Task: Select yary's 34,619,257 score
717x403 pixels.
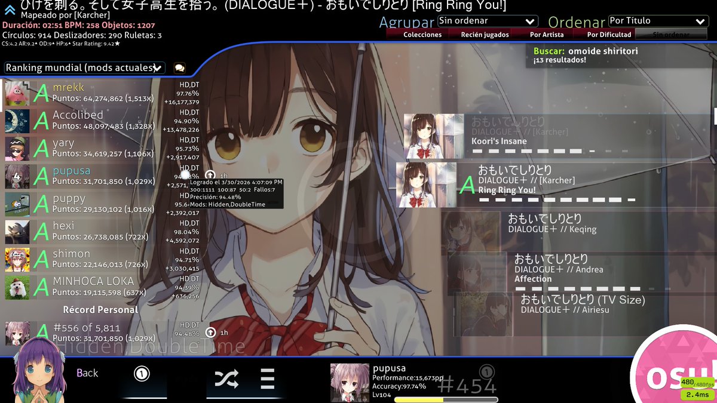Action: pos(102,149)
